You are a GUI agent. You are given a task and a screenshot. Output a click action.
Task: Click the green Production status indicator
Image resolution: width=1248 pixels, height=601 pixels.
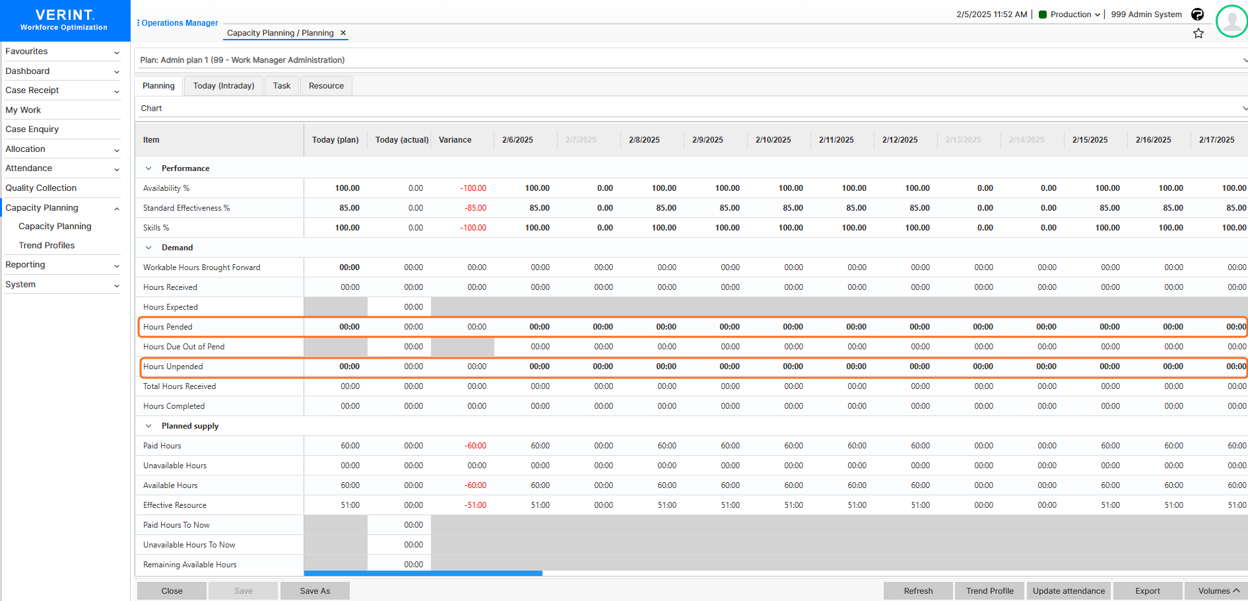click(x=1044, y=14)
